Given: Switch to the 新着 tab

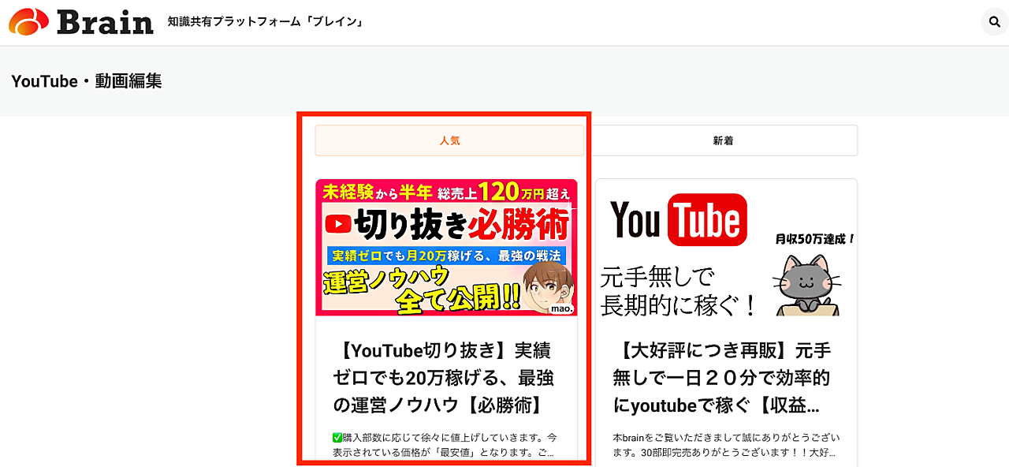Looking at the screenshot, I should (x=723, y=140).
